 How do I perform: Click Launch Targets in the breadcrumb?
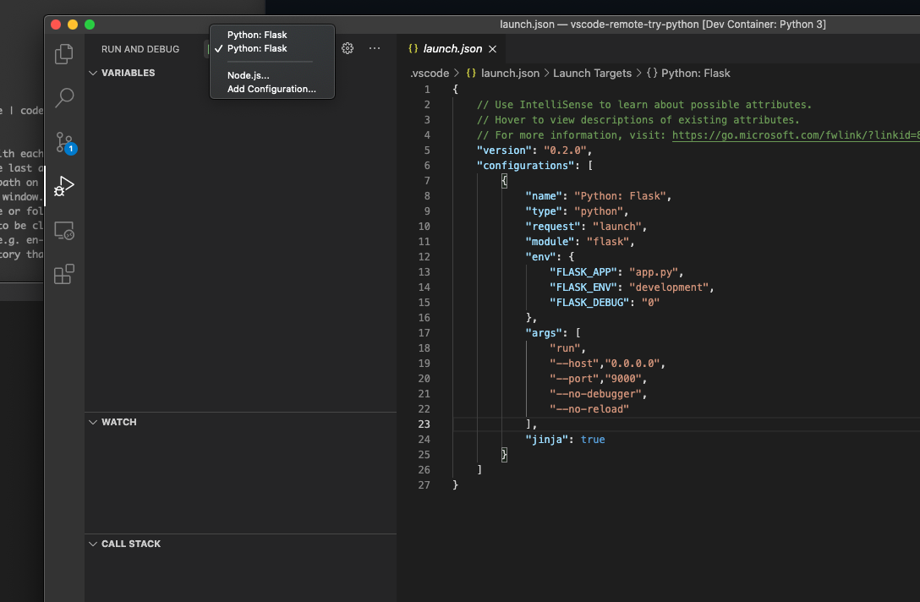(592, 74)
